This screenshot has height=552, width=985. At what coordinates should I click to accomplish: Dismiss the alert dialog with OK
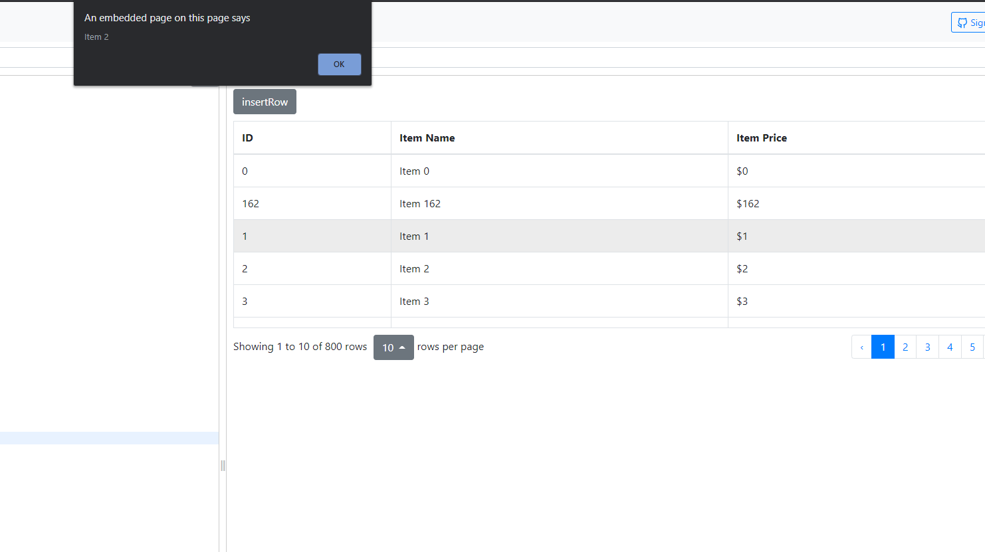[x=339, y=64]
